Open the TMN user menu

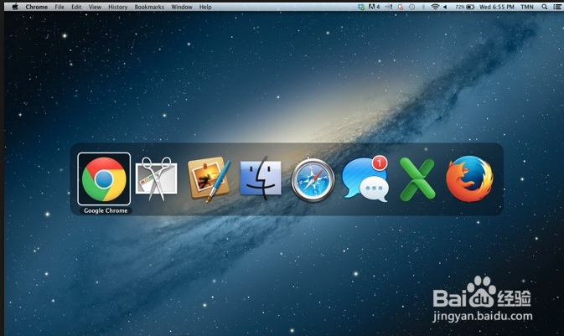[x=527, y=7]
